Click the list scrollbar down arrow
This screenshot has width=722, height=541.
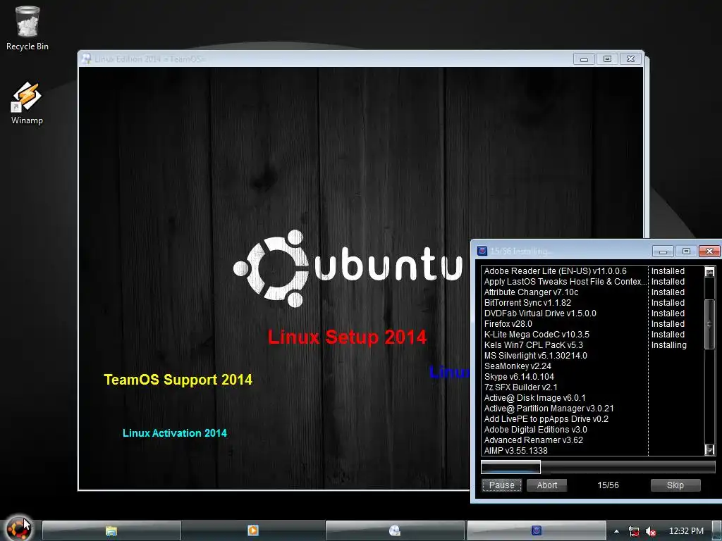709,449
